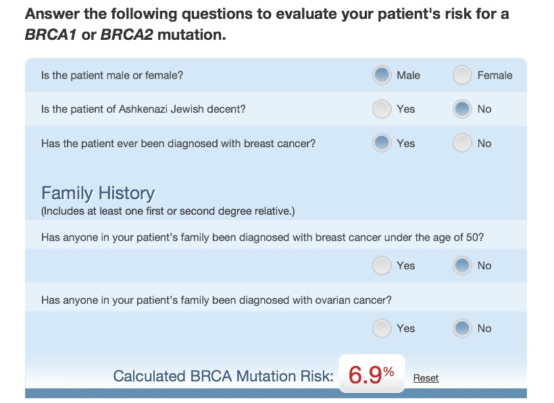Select the Male radio button

(382, 75)
